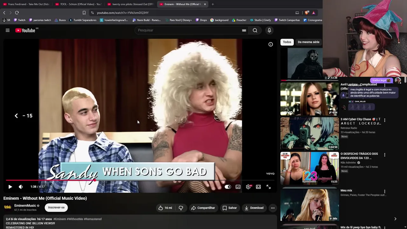Switch to twenty one pilots browser tab
The height and width of the screenshot is (229, 407).
(x=131, y=4)
